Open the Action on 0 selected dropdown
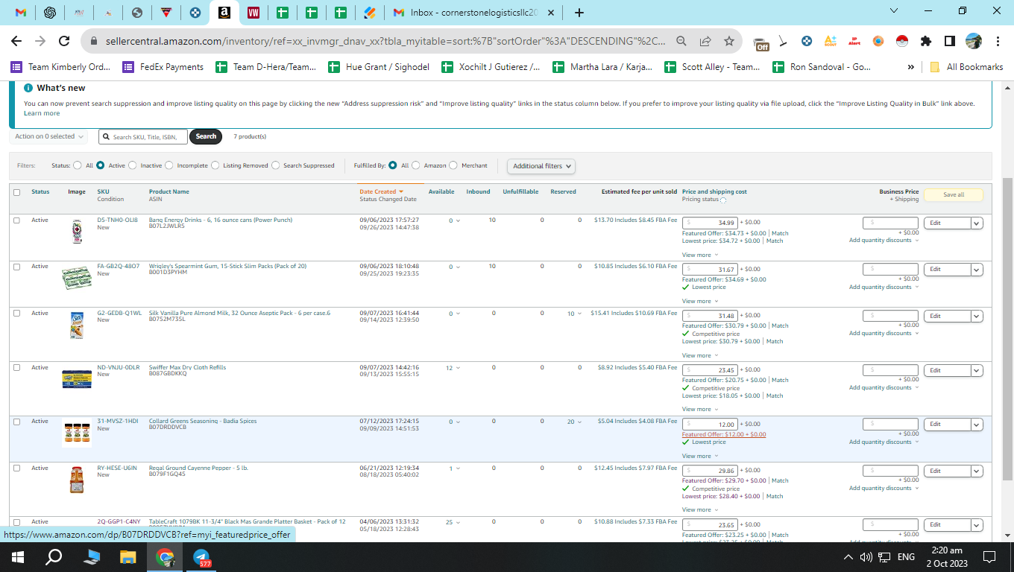Viewport: 1014px width, 572px height. pyautogui.click(x=49, y=136)
